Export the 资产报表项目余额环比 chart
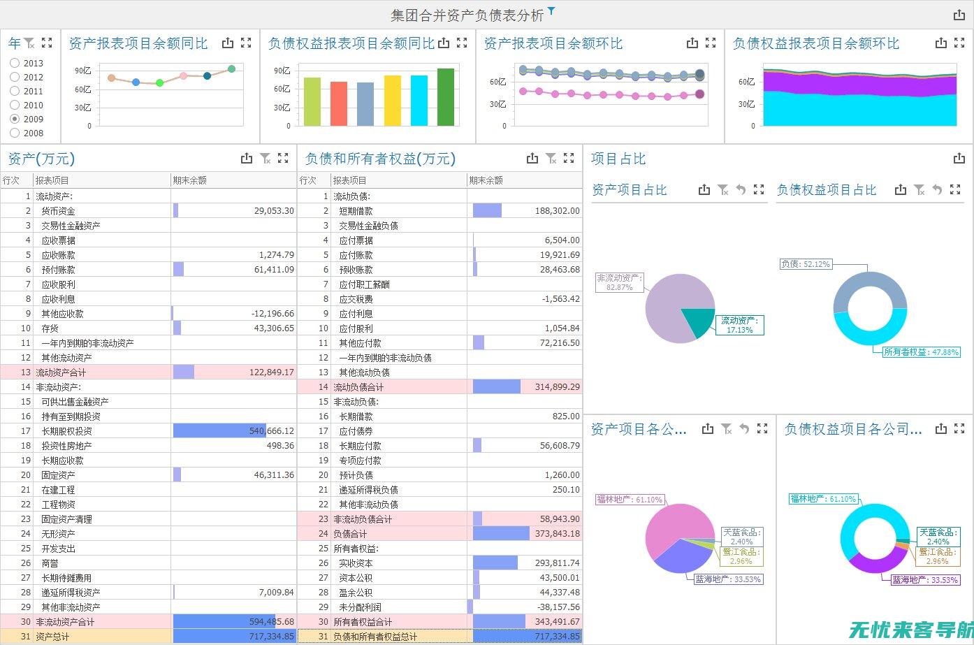Screen dimensions: 974x645 [x=692, y=43]
